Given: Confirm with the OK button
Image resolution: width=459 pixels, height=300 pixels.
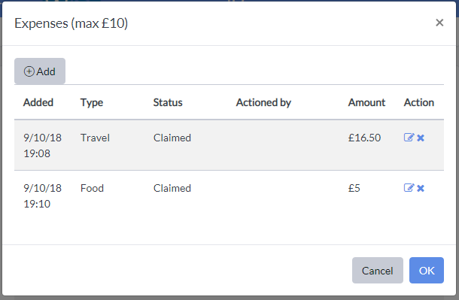Looking at the screenshot, I should coord(427,270).
